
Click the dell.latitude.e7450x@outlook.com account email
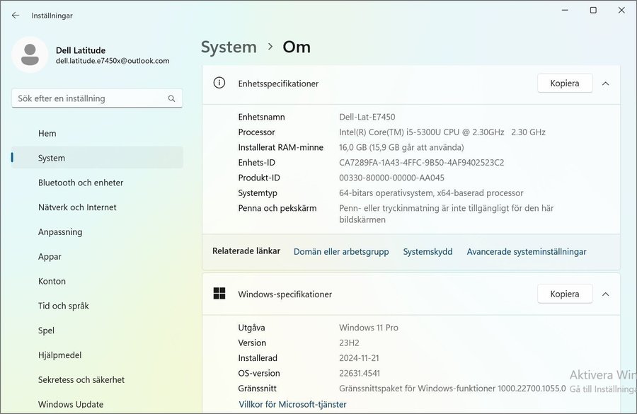113,61
